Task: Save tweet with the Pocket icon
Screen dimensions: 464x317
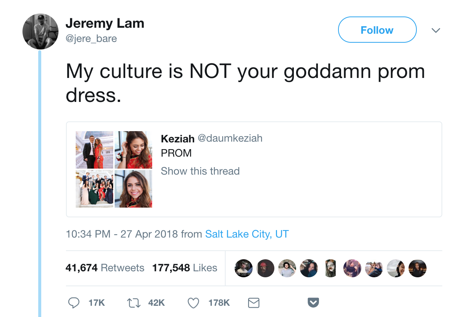Action: [x=313, y=302]
